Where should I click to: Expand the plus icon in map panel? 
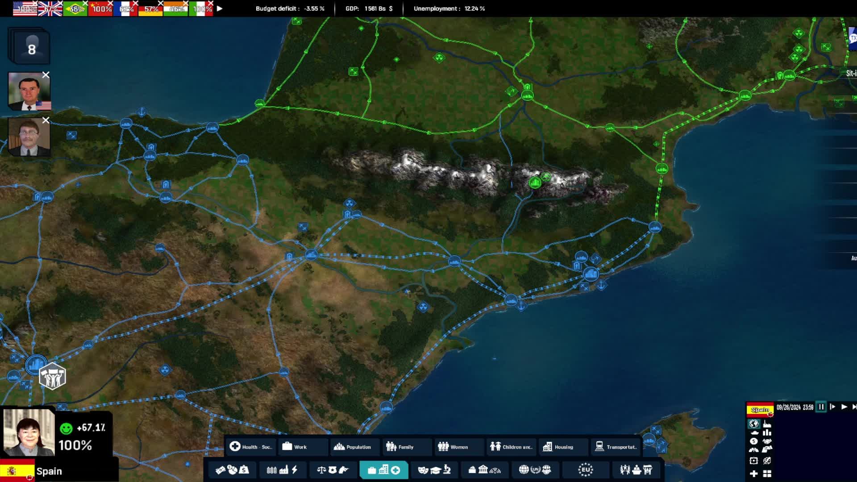click(x=754, y=474)
